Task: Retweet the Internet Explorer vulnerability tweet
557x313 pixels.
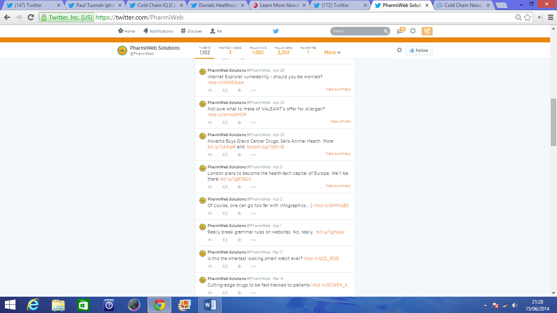Action: click(x=225, y=90)
